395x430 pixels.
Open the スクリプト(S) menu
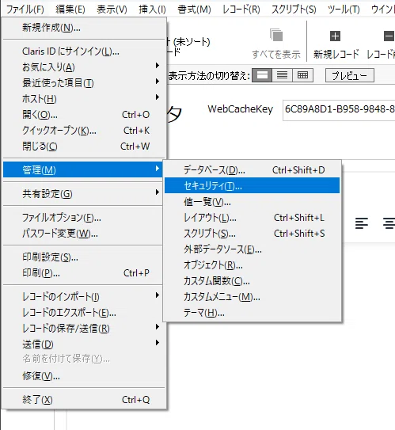click(x=294, y=10)
